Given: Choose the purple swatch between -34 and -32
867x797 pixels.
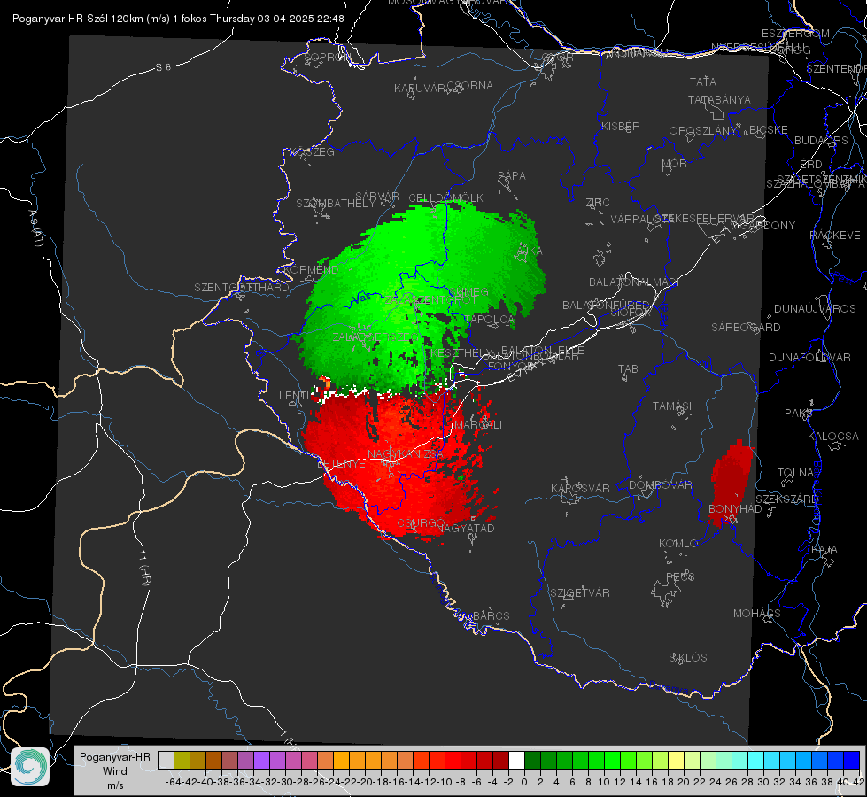Looking at the screenshot, I should click(261, 760).
